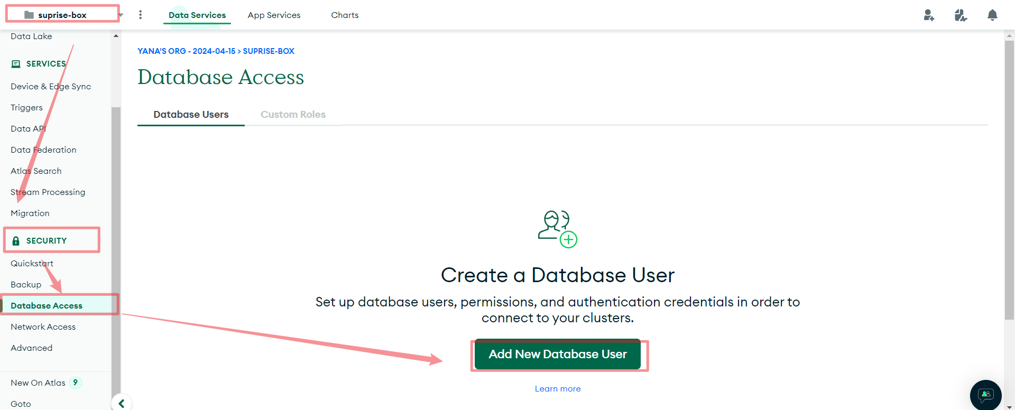1015x410 pixels.
Task: Collapse the sidebar with the chevron button
Action: [x=122, y=404]
